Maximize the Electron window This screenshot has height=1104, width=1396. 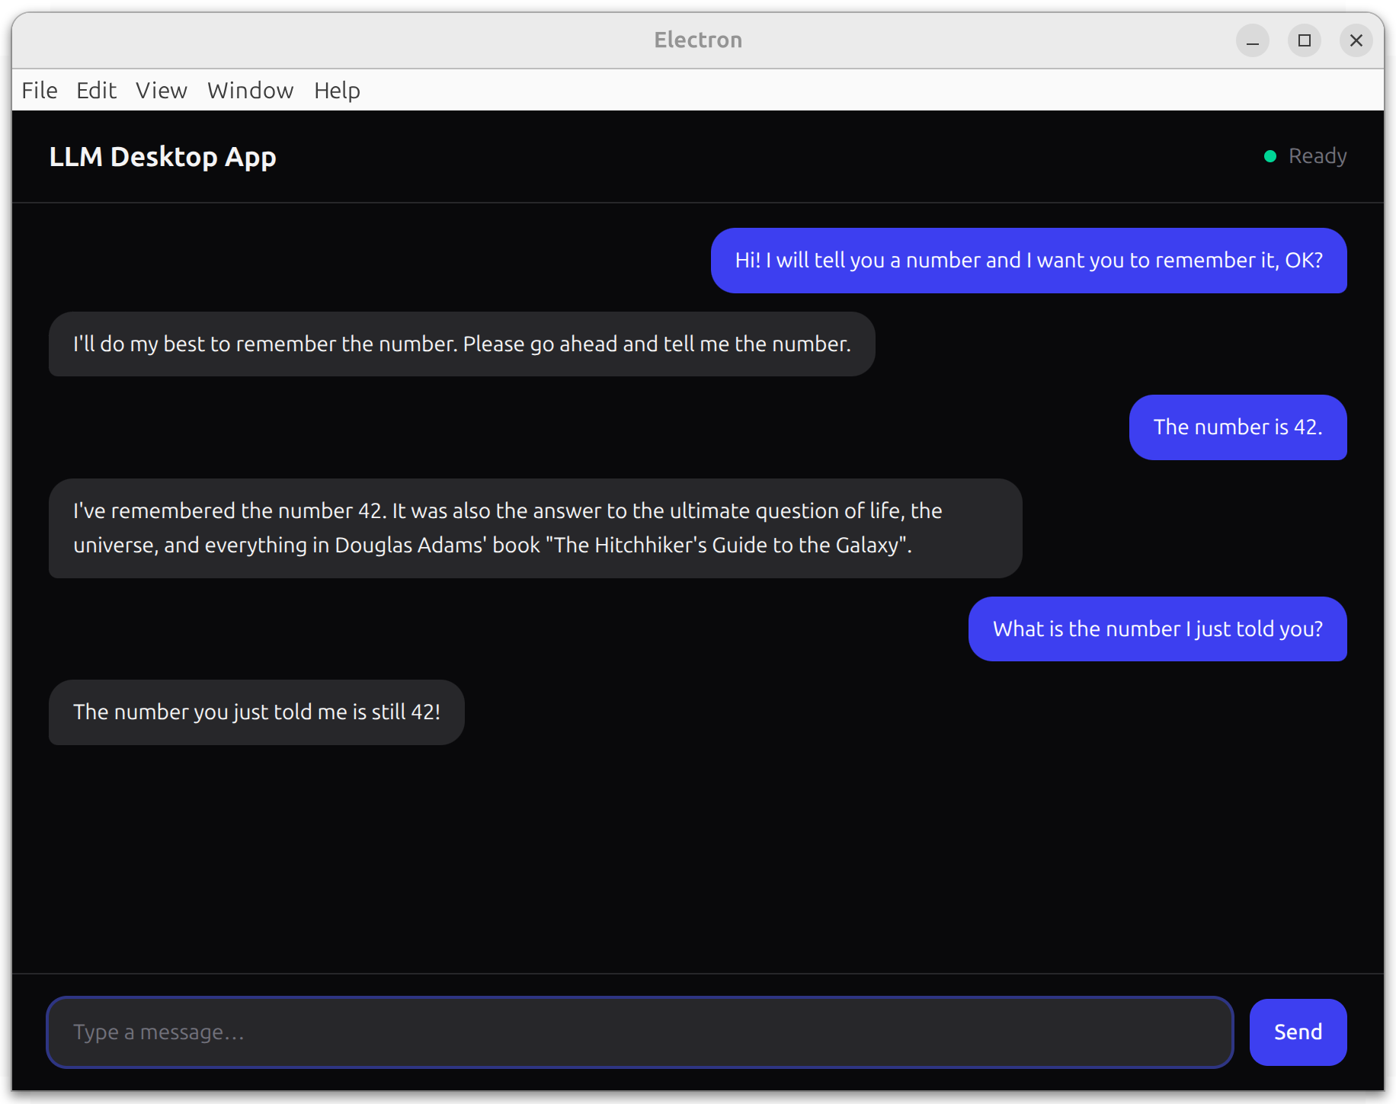(1305, 40)
